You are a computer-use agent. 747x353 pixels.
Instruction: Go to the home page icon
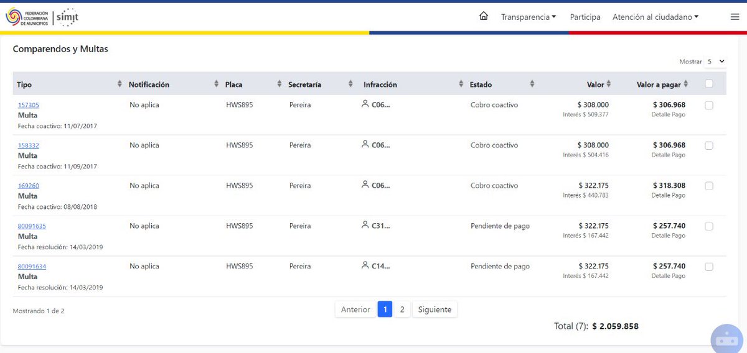tap(484, 16)
